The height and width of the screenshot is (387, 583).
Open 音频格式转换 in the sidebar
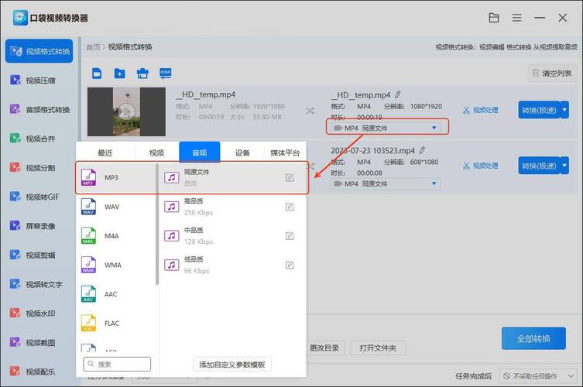[x=39, y=109]
